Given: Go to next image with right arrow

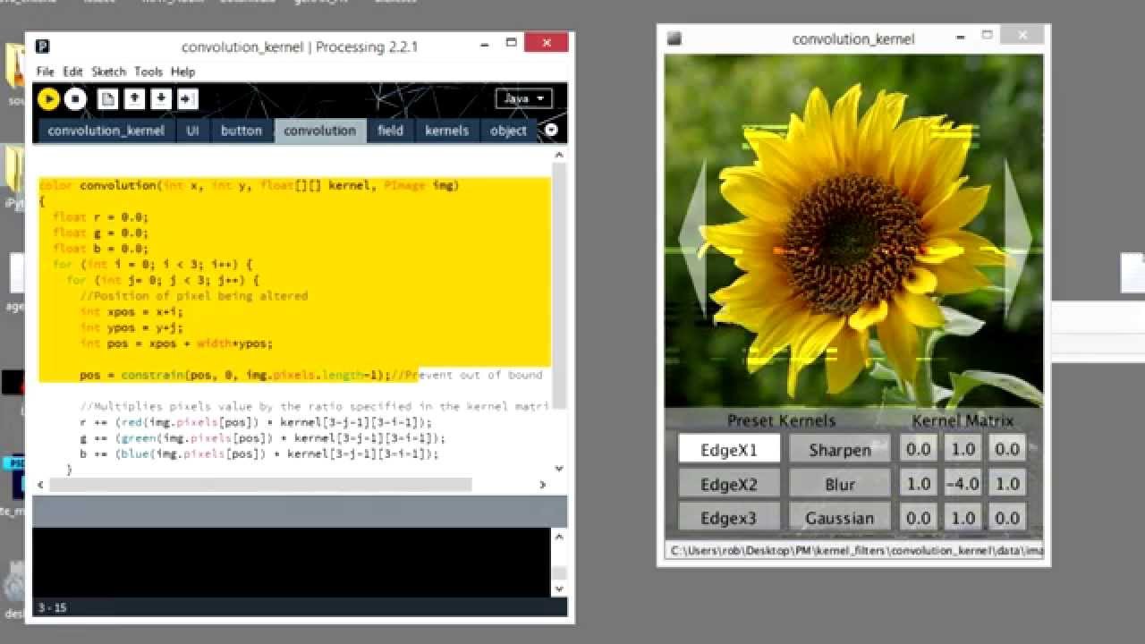Looking at the screenshot, I should click(x=1017, y=238).
